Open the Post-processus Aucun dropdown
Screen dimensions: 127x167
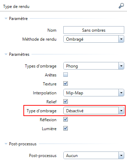tap(94, 155)
